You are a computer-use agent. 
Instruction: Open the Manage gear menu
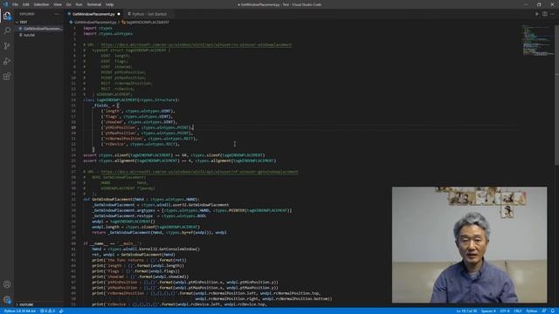(x=7, y=300)
